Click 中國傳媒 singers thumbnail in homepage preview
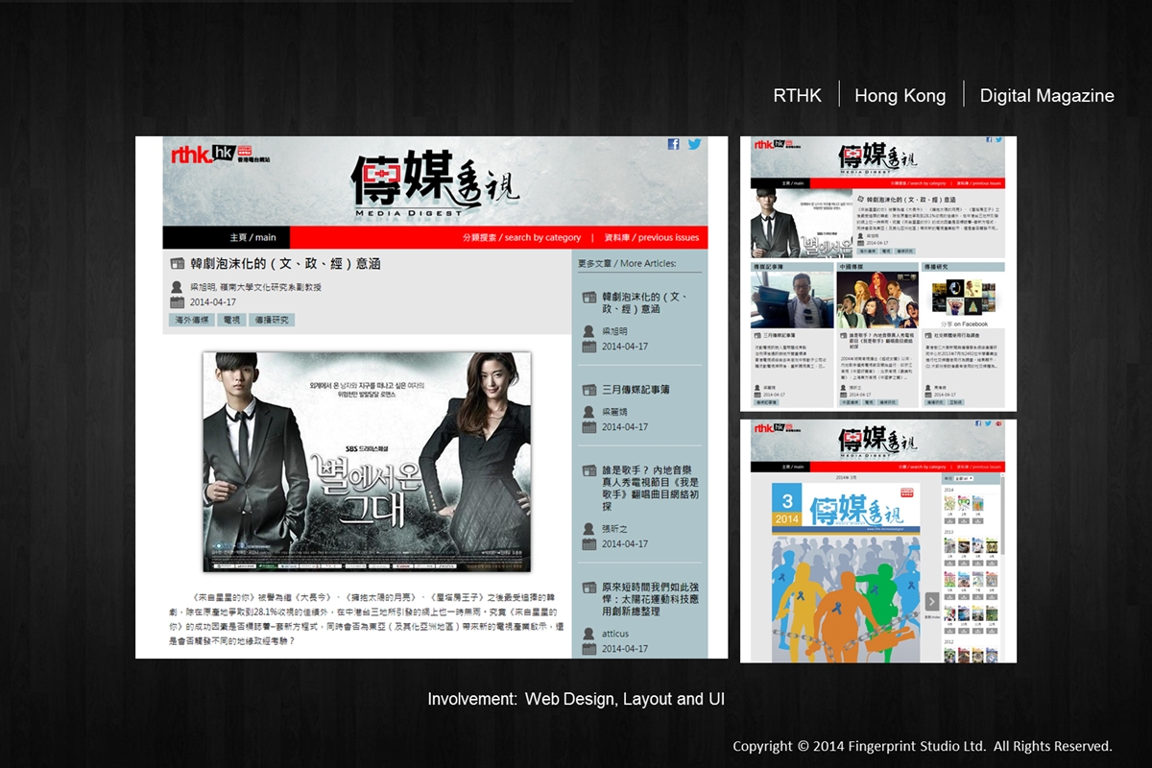This screenshot has width=1152, height=768. coord(876,300)
